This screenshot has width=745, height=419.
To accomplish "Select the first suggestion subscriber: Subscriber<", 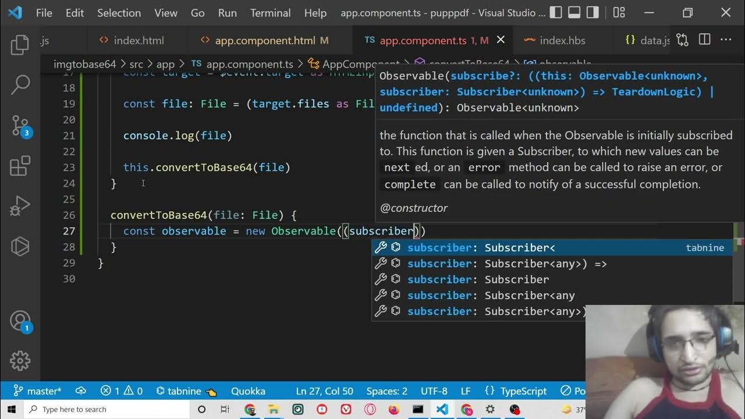I will point(481,247).
